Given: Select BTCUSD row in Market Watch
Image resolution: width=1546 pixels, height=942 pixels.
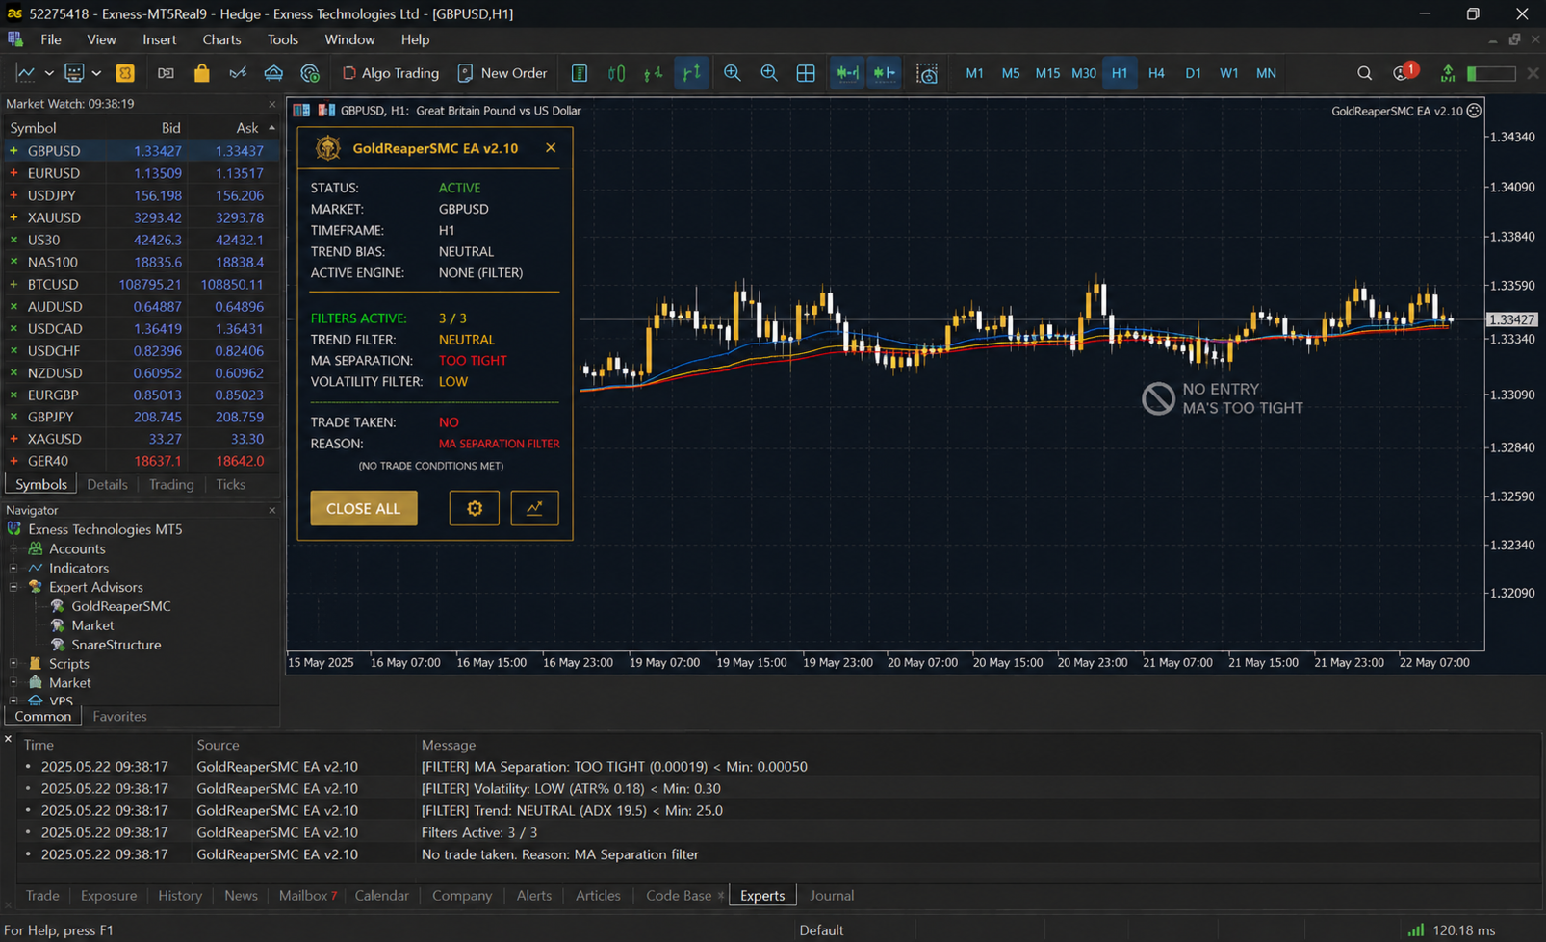Looking at the screenshot, I should pyautogui.click(x=142, y=285).
